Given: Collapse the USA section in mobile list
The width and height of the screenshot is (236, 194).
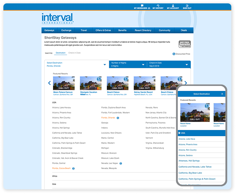Looking at the screenshot, I should tap(180, 133).
